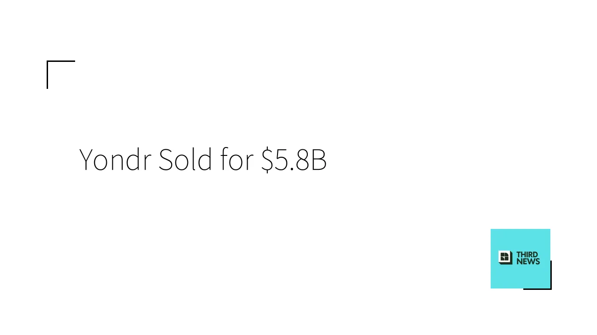597x335 pixels.
Task: Select the word "Yondr" in the headline
Action: tap(115, 160)
